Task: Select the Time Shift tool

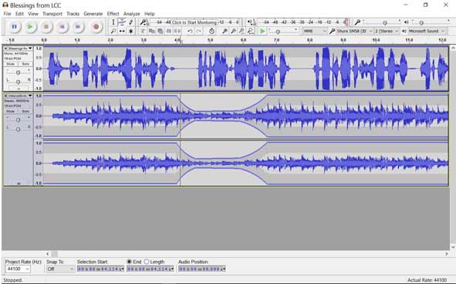Action: [x=122, y=31]
